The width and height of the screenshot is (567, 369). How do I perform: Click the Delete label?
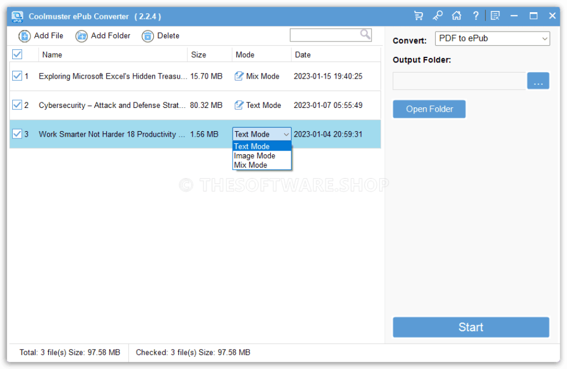point(168,36)
